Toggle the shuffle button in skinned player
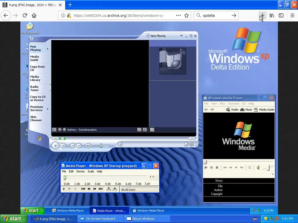 point(120,144)
